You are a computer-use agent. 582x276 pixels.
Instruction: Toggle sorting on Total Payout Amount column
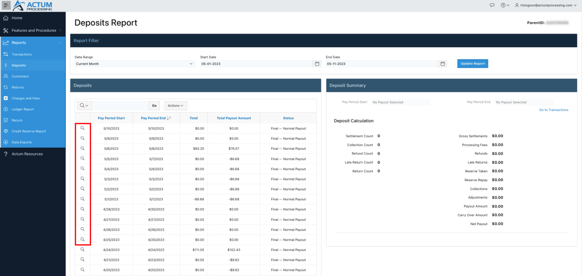point(234,118)
